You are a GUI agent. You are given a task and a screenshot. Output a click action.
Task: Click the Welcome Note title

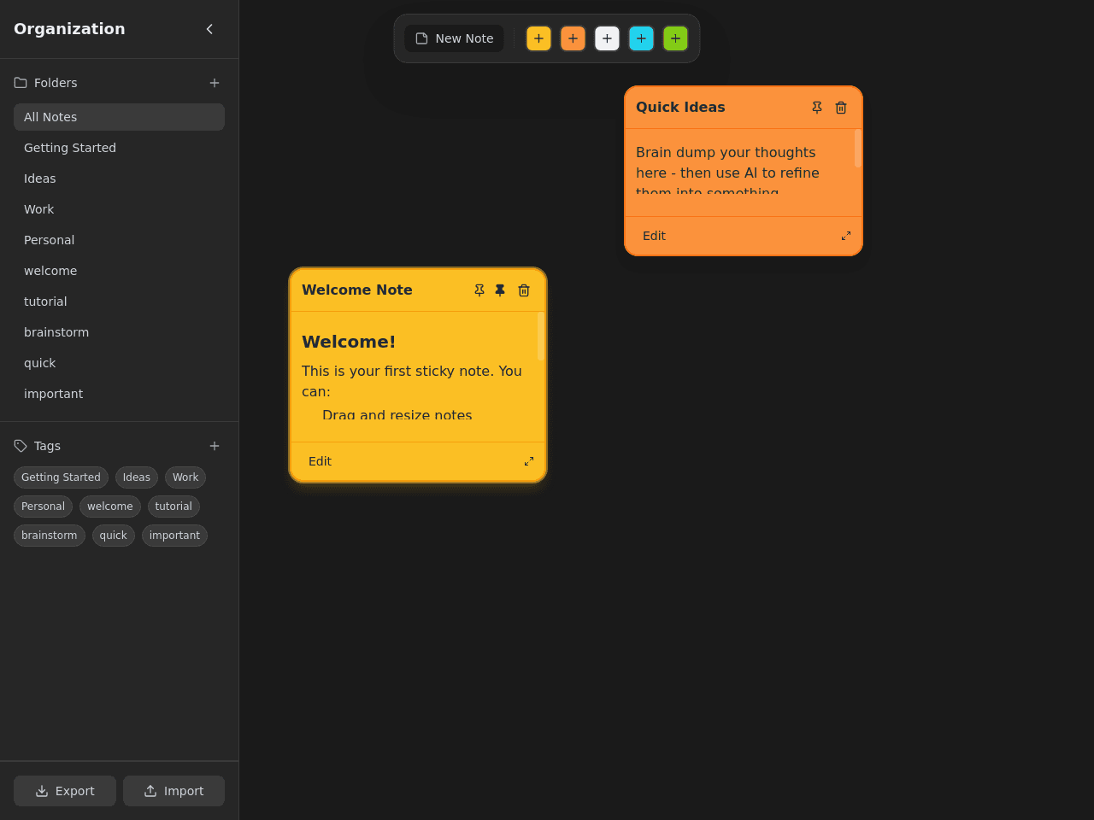click(x=357, y=290)
